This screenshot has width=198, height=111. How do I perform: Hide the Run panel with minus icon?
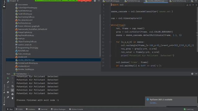tap(196, 74)
